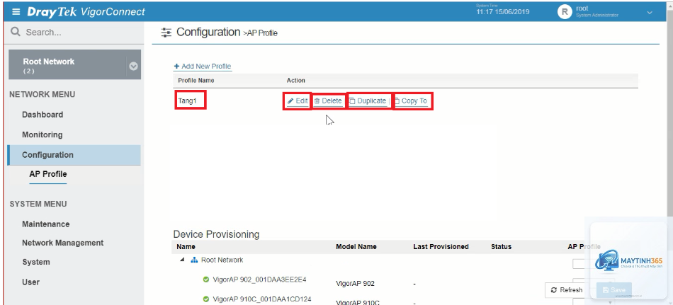Open the hamburger menu next to DrayTek logo

click(16, 11)
